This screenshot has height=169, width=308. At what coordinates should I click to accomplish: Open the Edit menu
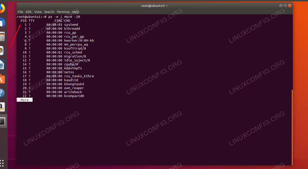(29, 12)
